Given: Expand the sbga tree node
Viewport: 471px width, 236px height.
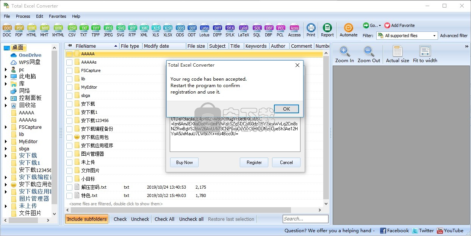Looking at the screenshot, I should coord(6,149).
